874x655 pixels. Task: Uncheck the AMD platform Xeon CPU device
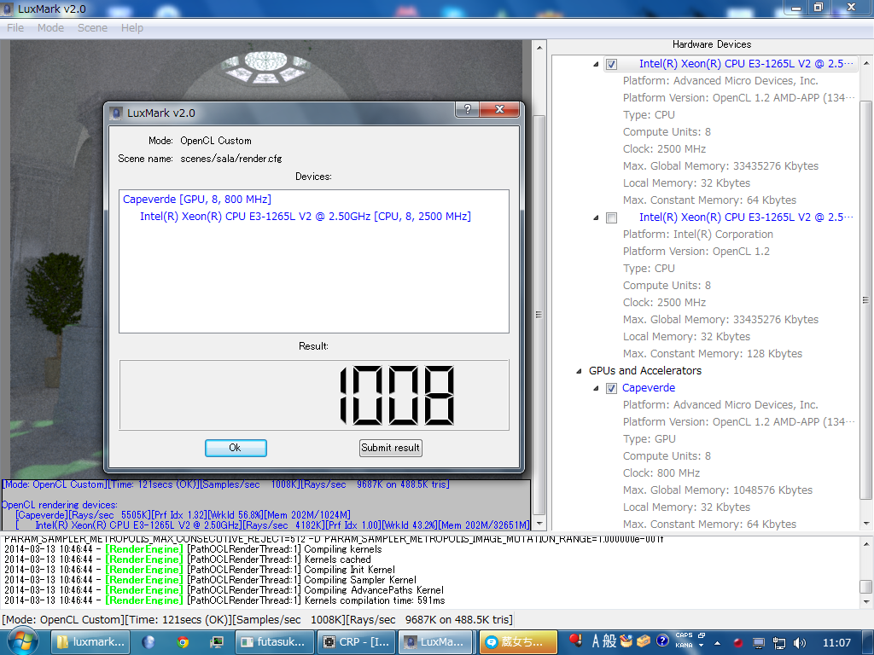(x=611, y=64)
